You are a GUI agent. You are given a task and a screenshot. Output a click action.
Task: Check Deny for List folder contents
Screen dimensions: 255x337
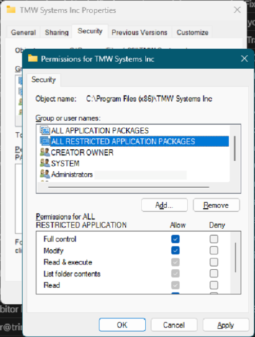pos(214,273)
